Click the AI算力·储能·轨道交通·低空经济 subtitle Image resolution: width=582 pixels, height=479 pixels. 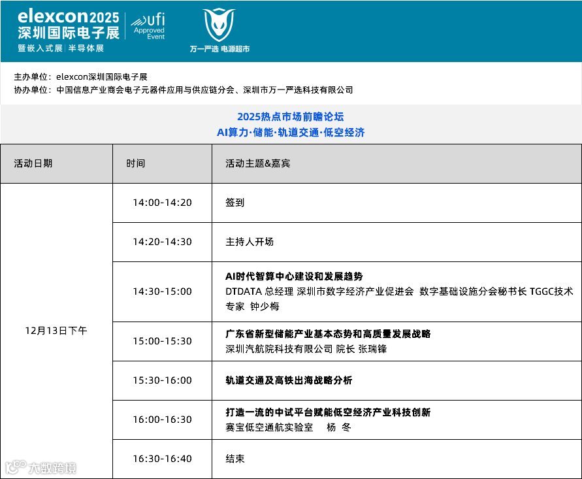(x=291, y=132)
